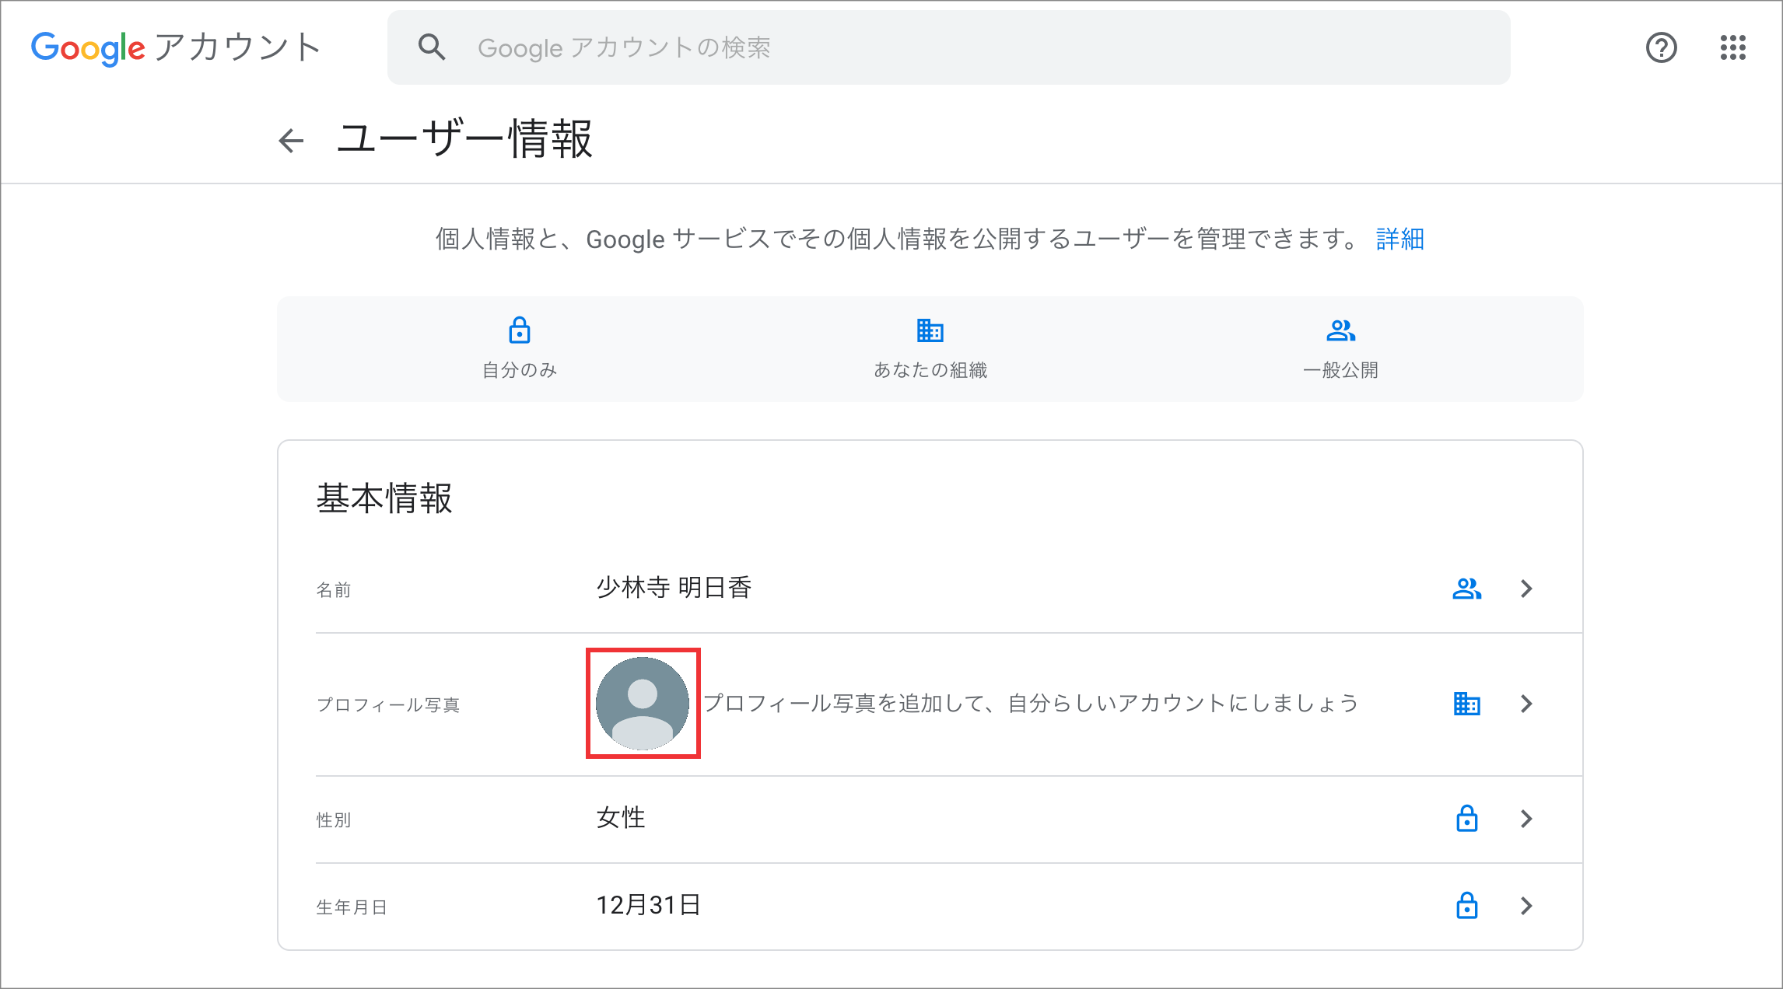Open the help question mark icon
The width and height of the screenshot is (1783, 989).
tap(1661, 47)
